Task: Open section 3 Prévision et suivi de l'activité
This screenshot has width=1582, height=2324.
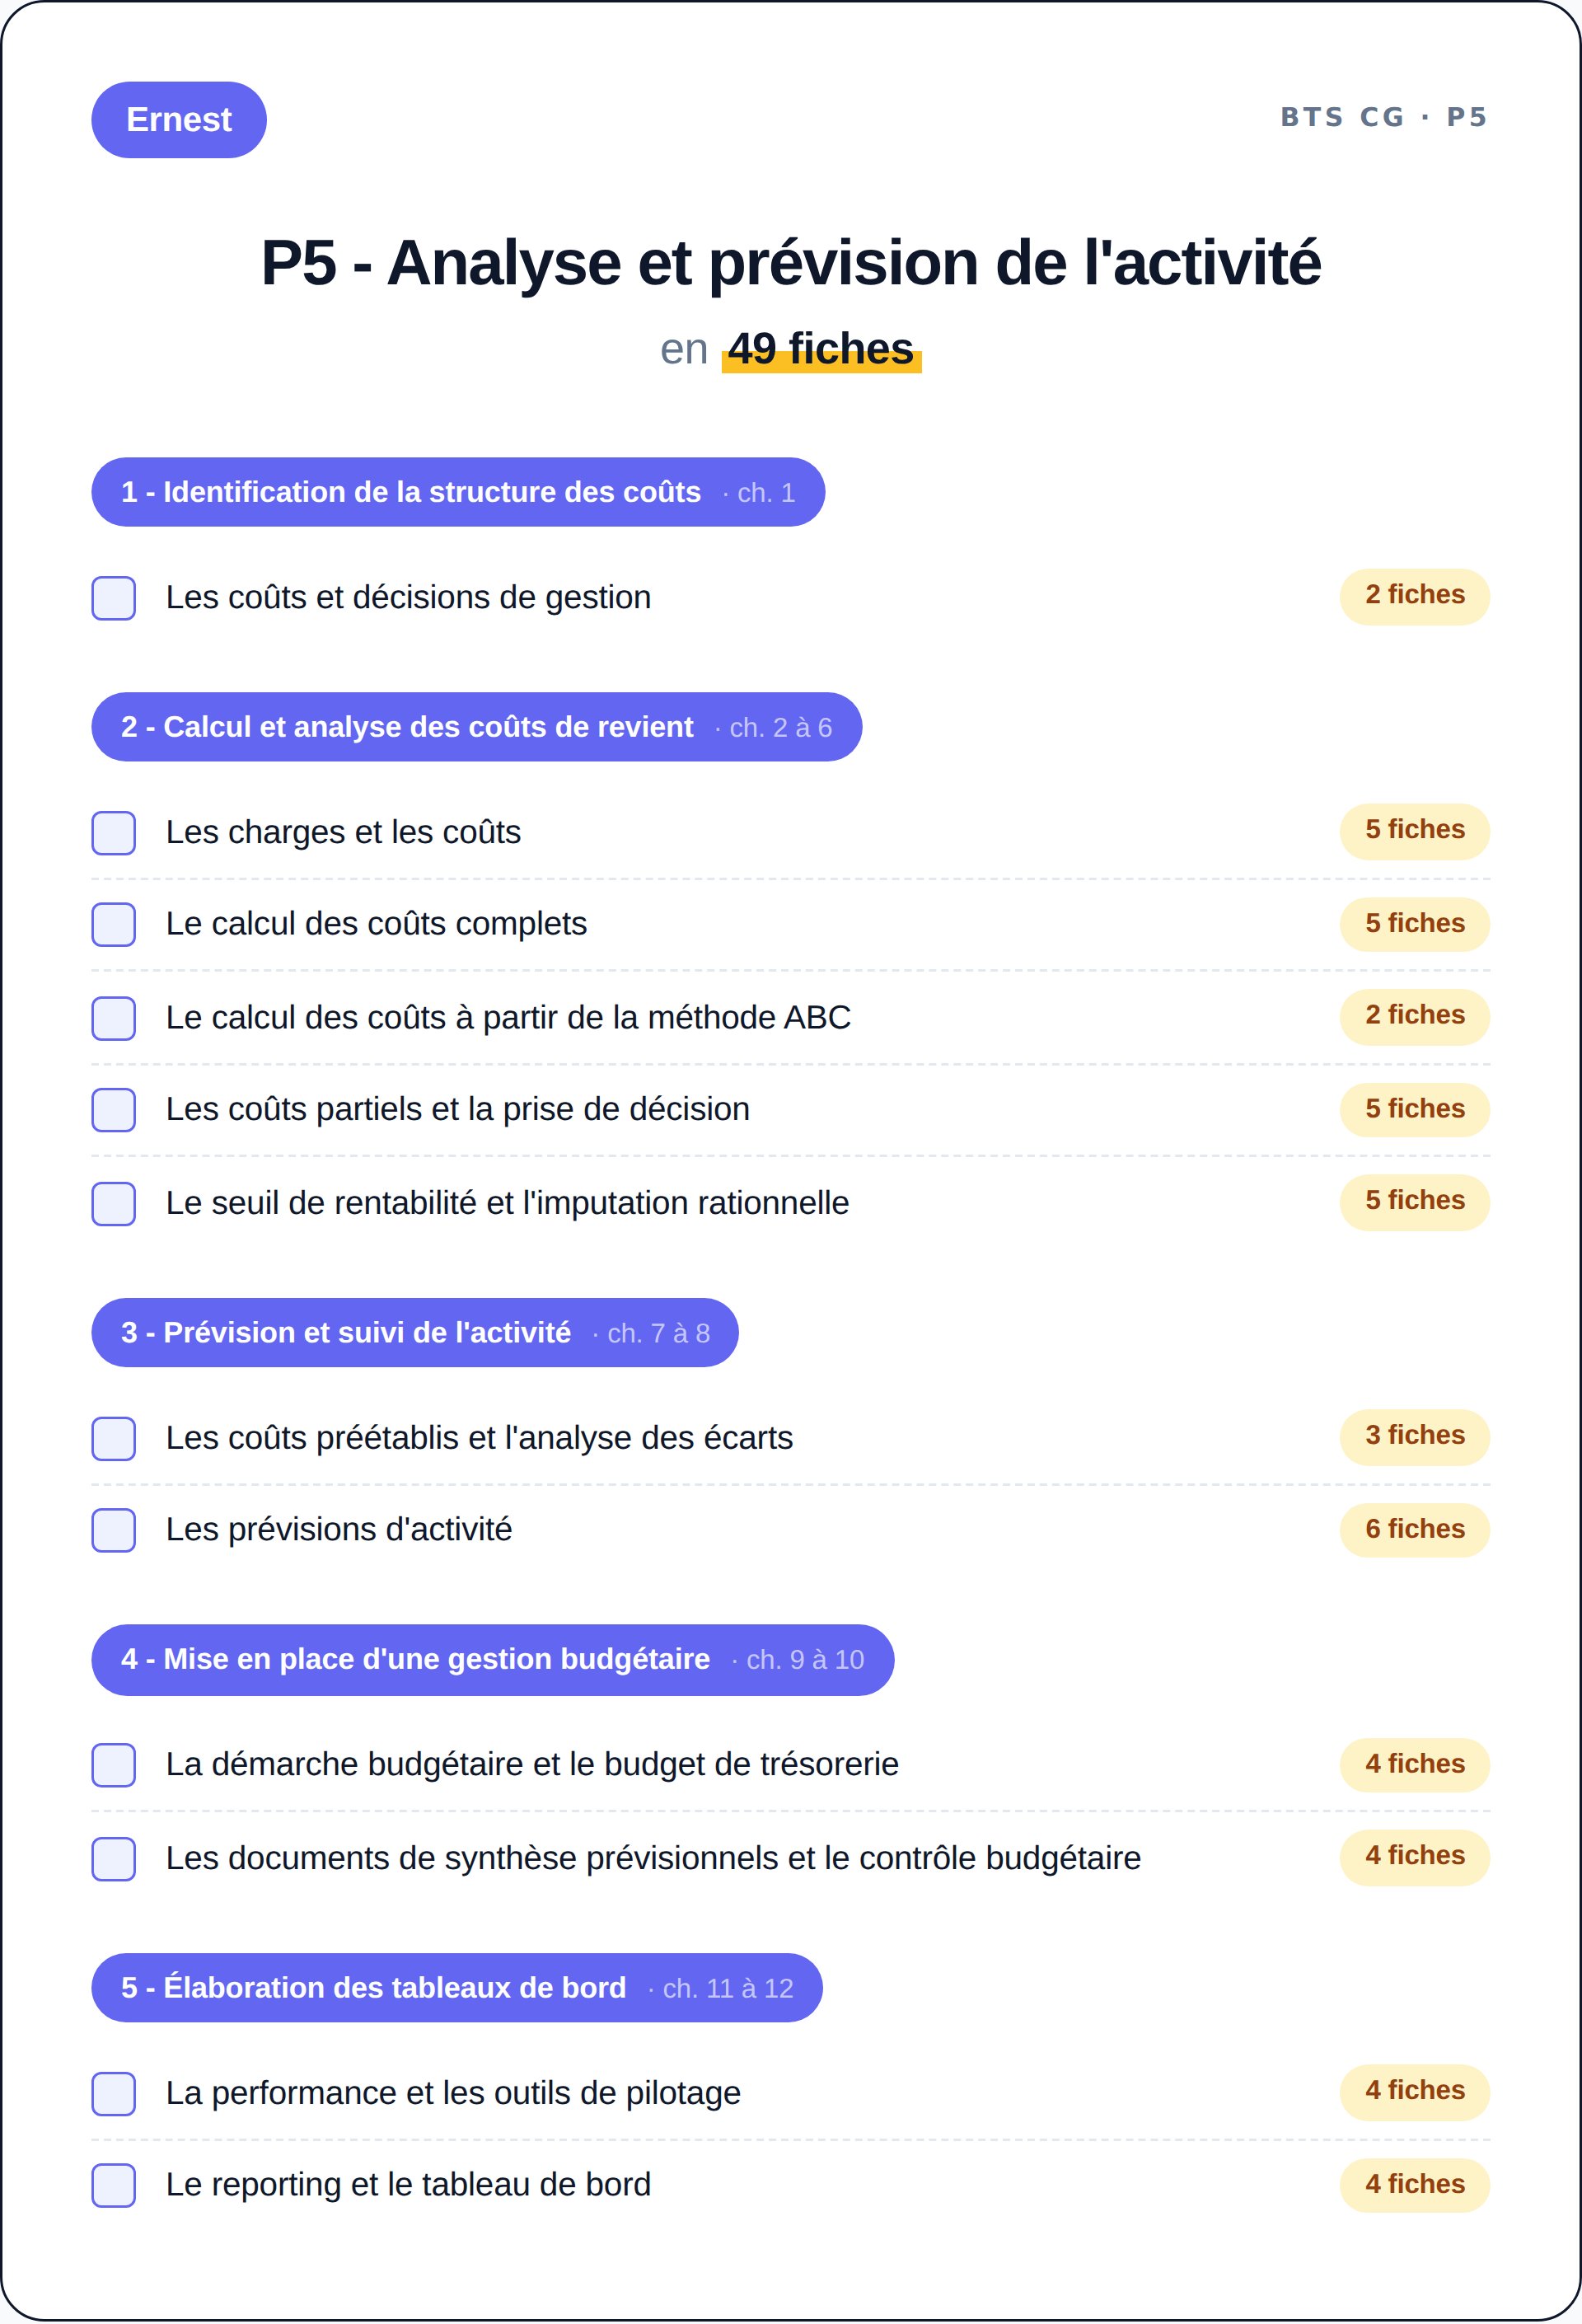Action: [x=415, y=1333]
